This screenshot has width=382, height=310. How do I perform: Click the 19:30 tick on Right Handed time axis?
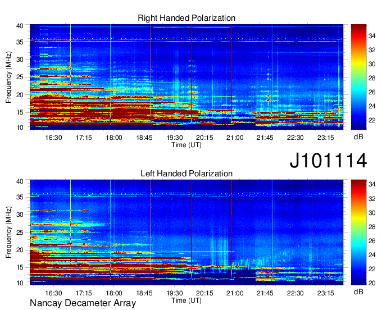point(175,138)
